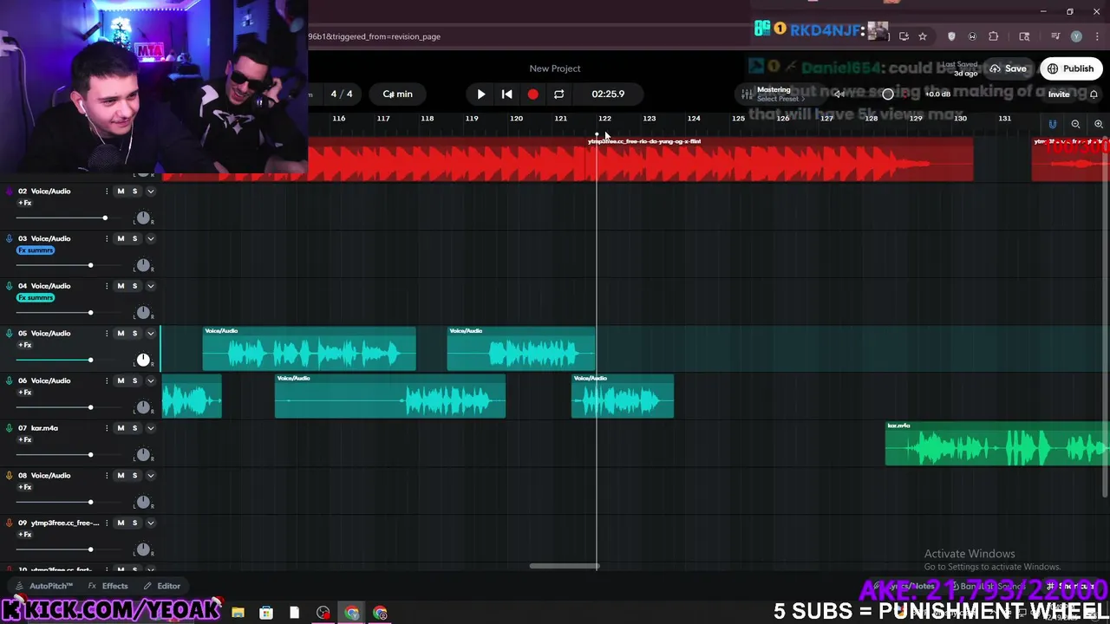Toggle the magnet snap-to-grid icon
Image resolution: width=1110 pixels, height=624 pixels.
(1053, 124)
